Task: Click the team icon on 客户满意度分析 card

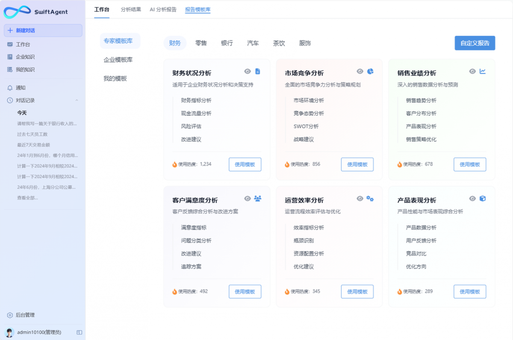Action: coord(257,198)
